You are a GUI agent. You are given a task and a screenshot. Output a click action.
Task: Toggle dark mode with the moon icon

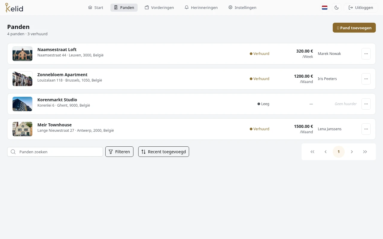coord(337,8)
